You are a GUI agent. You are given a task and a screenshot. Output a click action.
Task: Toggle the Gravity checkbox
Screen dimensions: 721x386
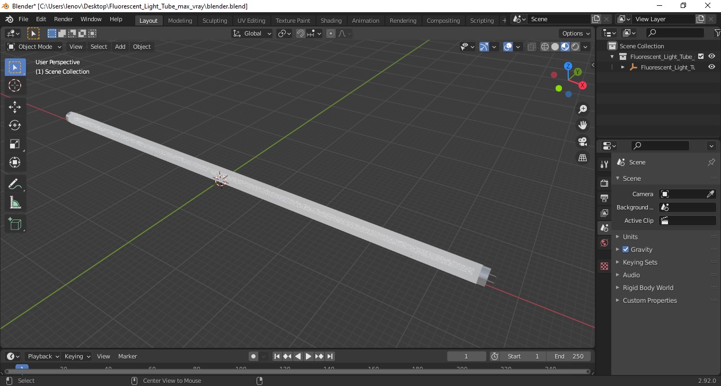pyautogui.click(x=626, y=249)
